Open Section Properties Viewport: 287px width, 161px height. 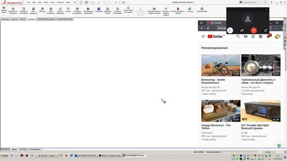(60, 11)
